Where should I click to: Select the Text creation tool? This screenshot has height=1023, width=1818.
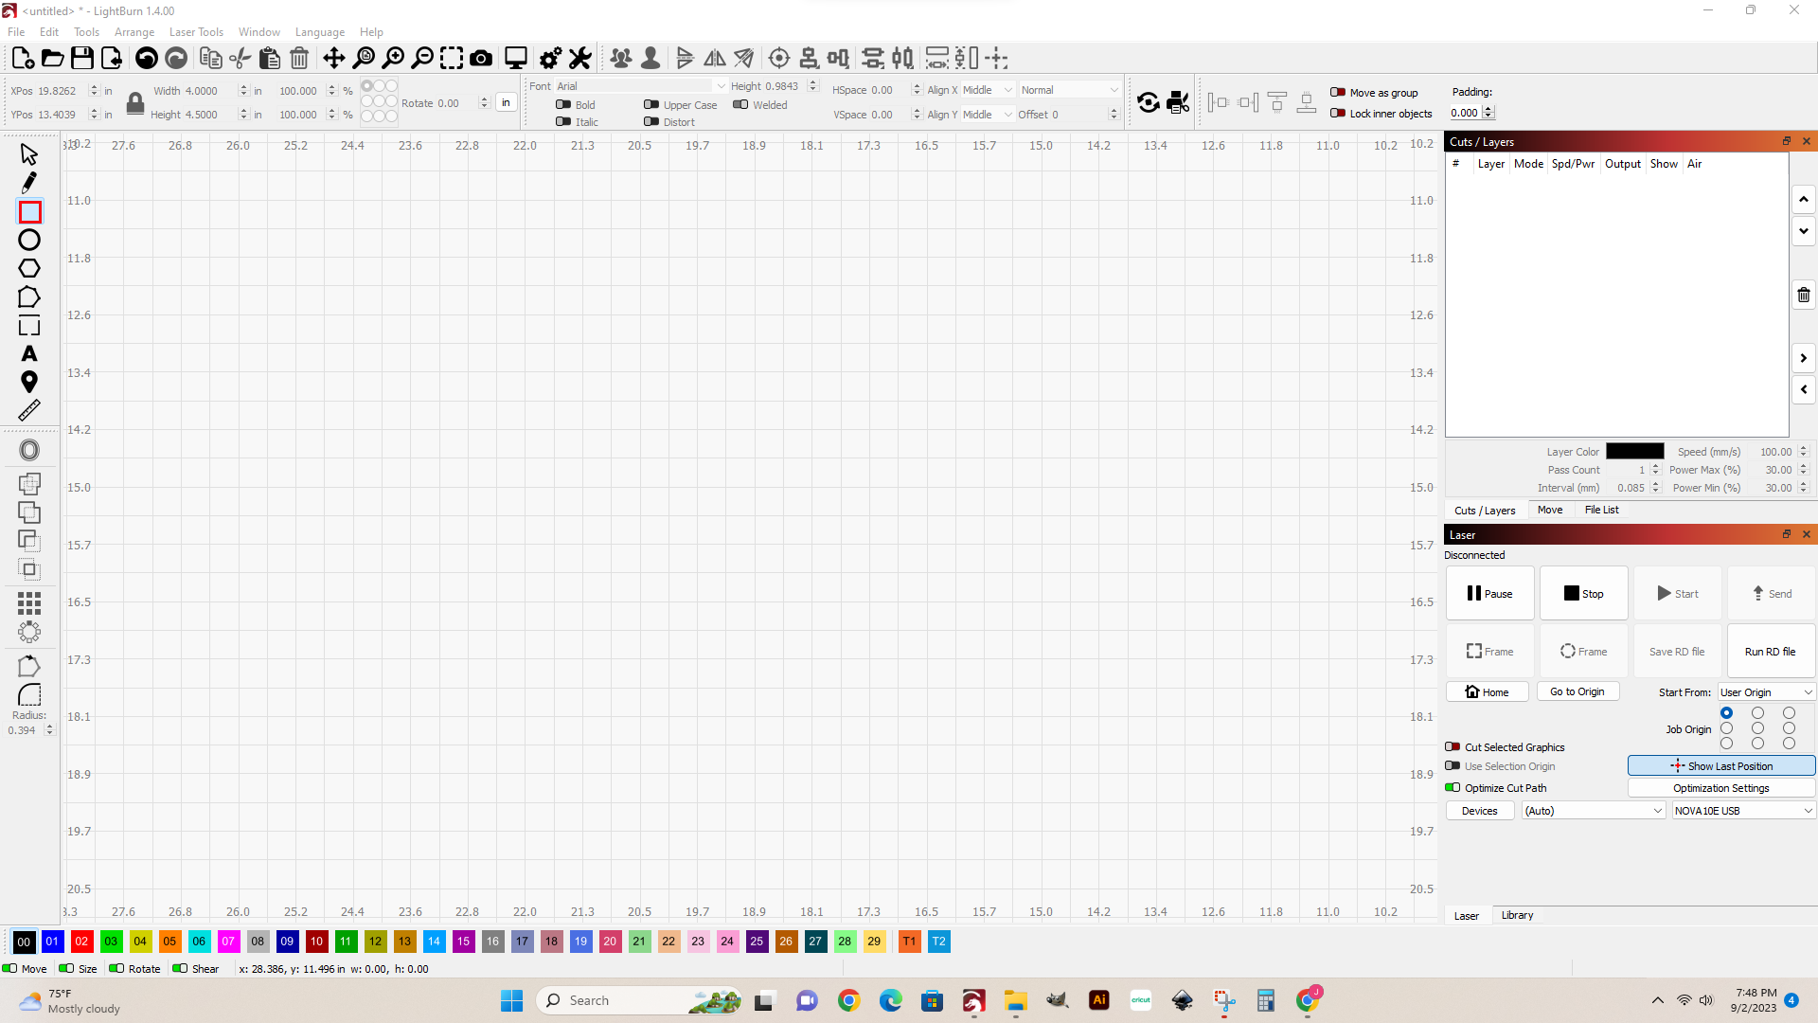28,353
